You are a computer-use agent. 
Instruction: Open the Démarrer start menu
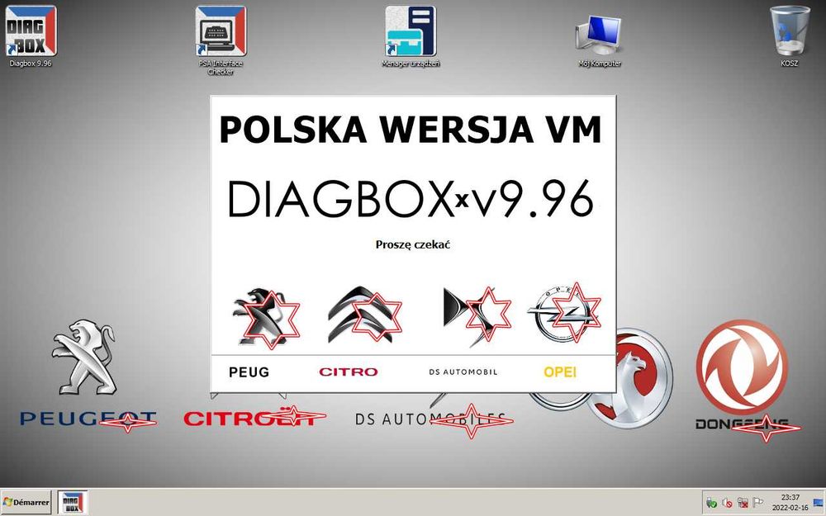click(x=26, y=502)
